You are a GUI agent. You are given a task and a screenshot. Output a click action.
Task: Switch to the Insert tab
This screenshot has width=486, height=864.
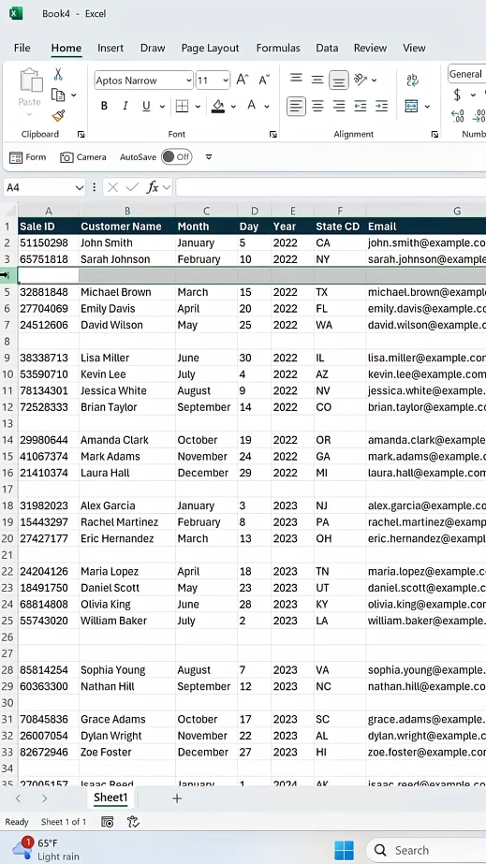pos(110,48)
